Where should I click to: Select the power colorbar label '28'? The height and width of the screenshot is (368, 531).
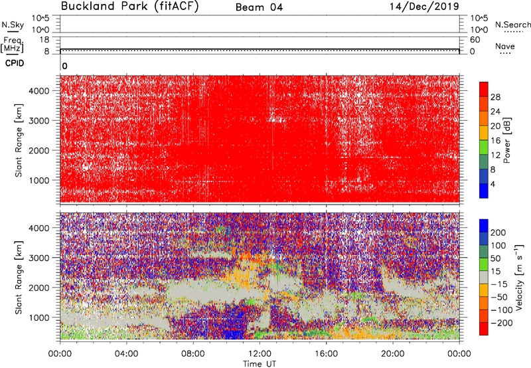coord(495,97)
